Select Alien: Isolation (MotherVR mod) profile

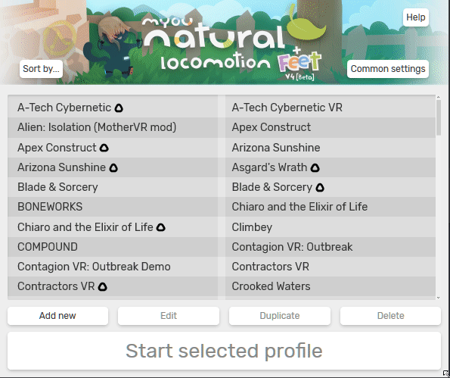[113, 127]
